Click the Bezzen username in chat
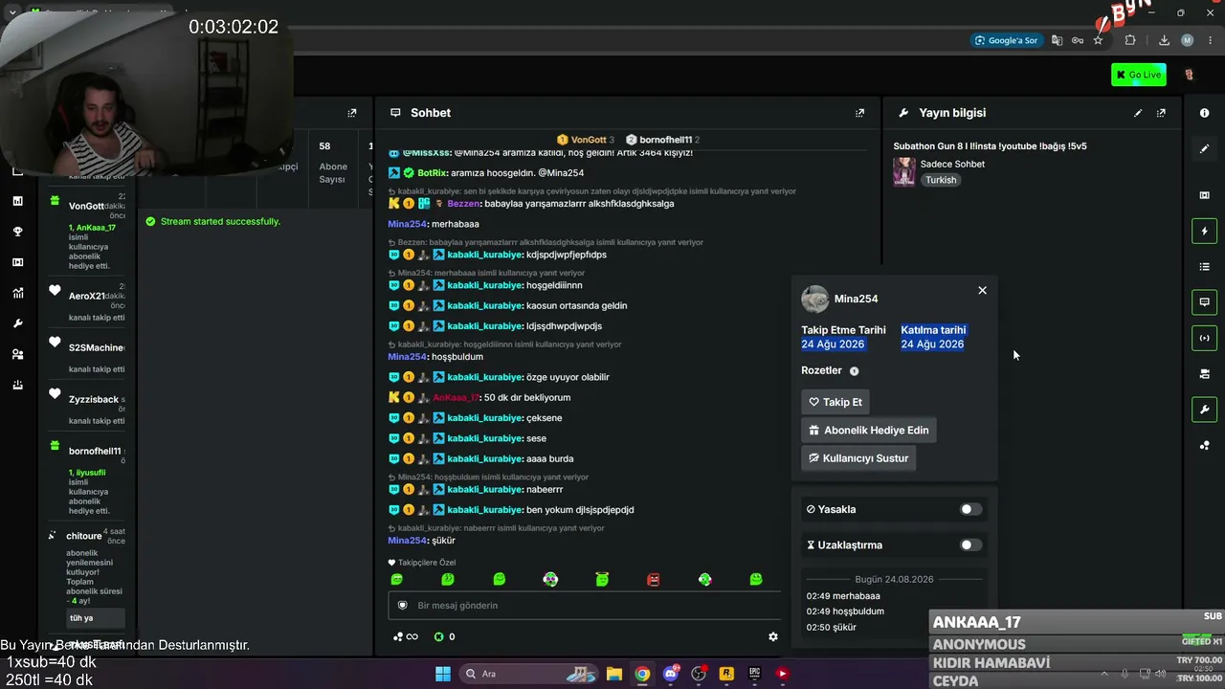Screen dimensions: 1225x689 pos(464,204)
